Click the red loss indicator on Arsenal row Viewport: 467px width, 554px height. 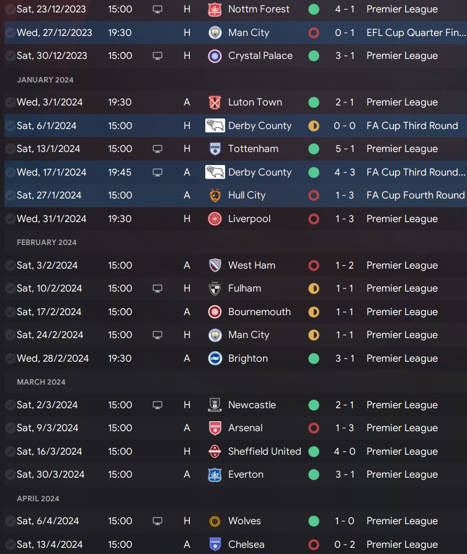pyautogui.click(x=314, y=428)
